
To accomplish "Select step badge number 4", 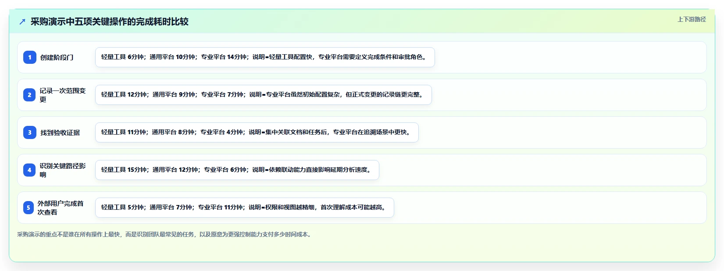I will 29,170.
